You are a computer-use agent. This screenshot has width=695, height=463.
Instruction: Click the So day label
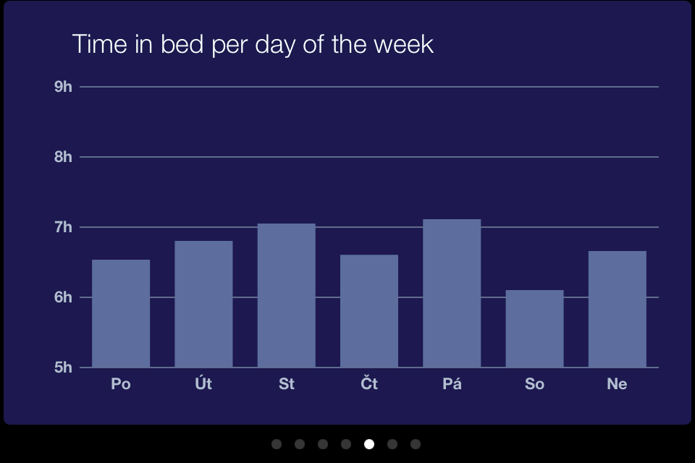point(534,383)
